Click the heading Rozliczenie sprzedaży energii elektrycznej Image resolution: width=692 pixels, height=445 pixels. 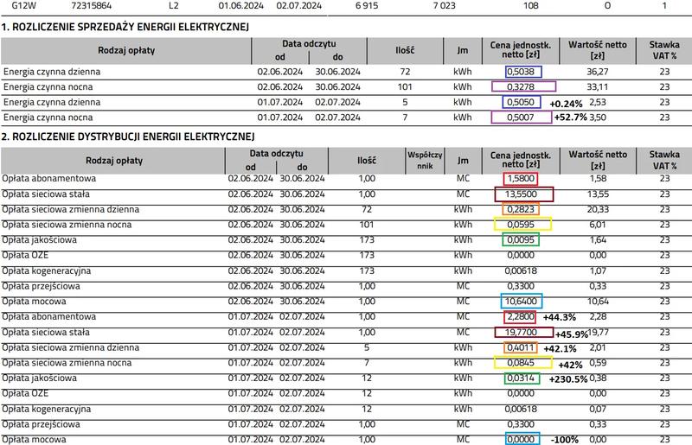click(125, 28)
